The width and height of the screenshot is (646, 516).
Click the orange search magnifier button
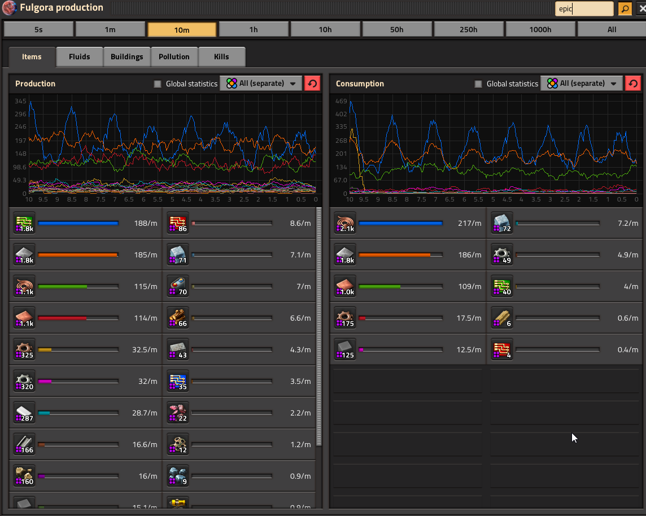625,8
